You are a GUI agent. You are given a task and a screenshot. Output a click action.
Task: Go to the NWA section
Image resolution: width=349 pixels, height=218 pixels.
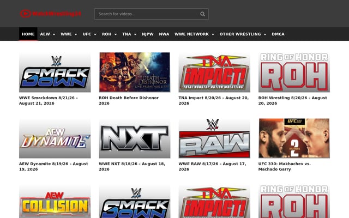click(x=164, y=34)
